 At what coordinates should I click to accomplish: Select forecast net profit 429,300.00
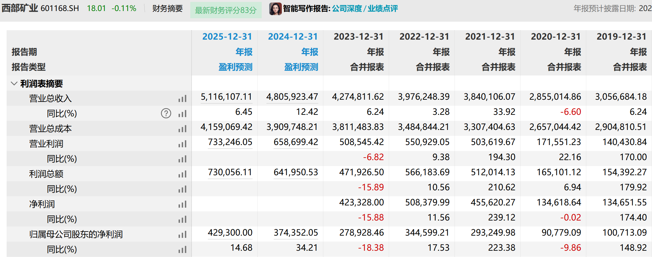(230, 232)
